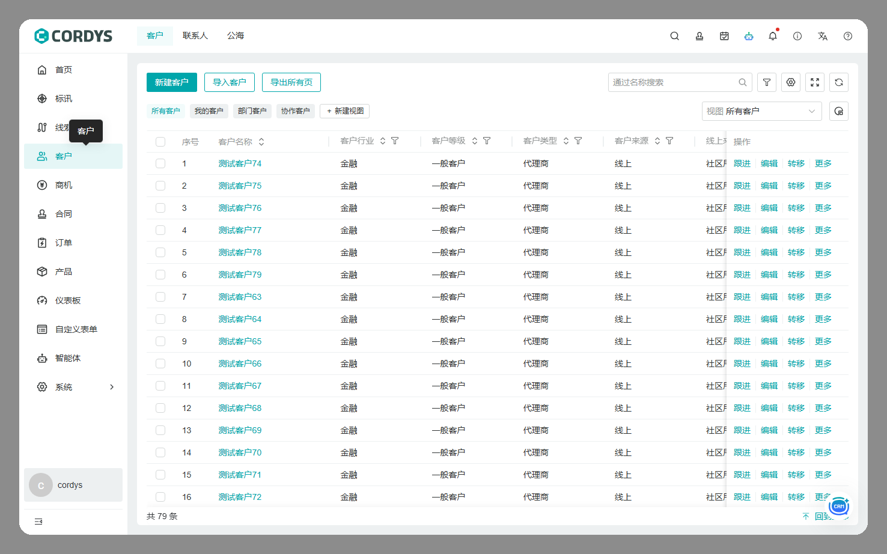The width and height of the screenshot is (887, 554).
Task: Open the floating CRM assistant bubble
Action: tap(839, 507)
